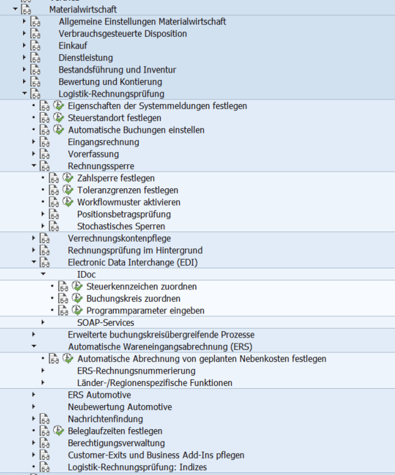The width and height of the screenshot is (395, 475).
Task: Expand the SOAP-Services node
Action: click(x=43, y=322)
